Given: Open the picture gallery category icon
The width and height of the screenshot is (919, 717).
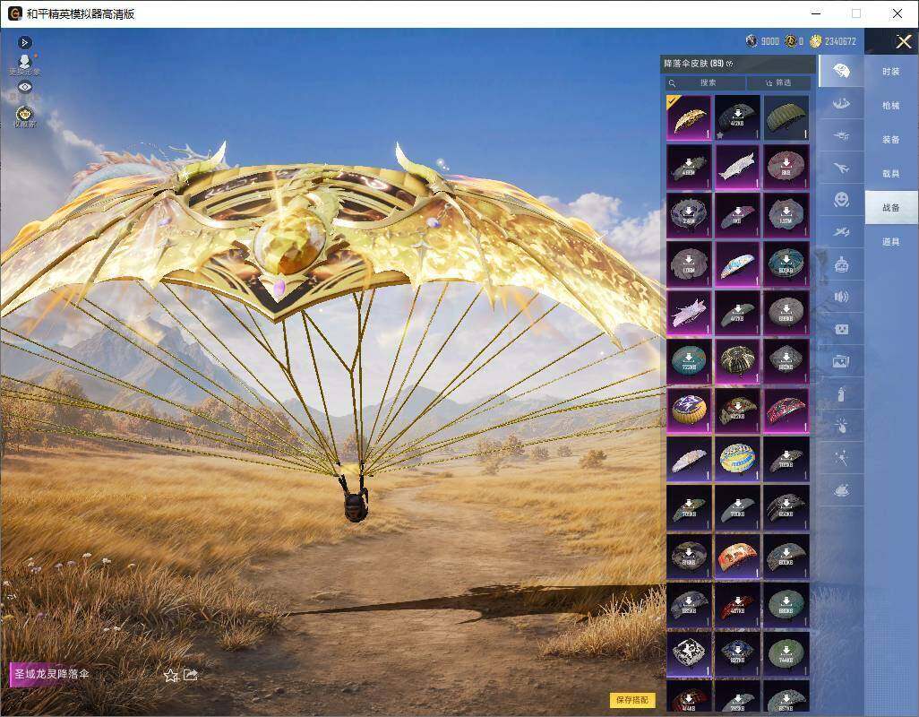Looking at the screenshot, I should [x=842, y=361].
